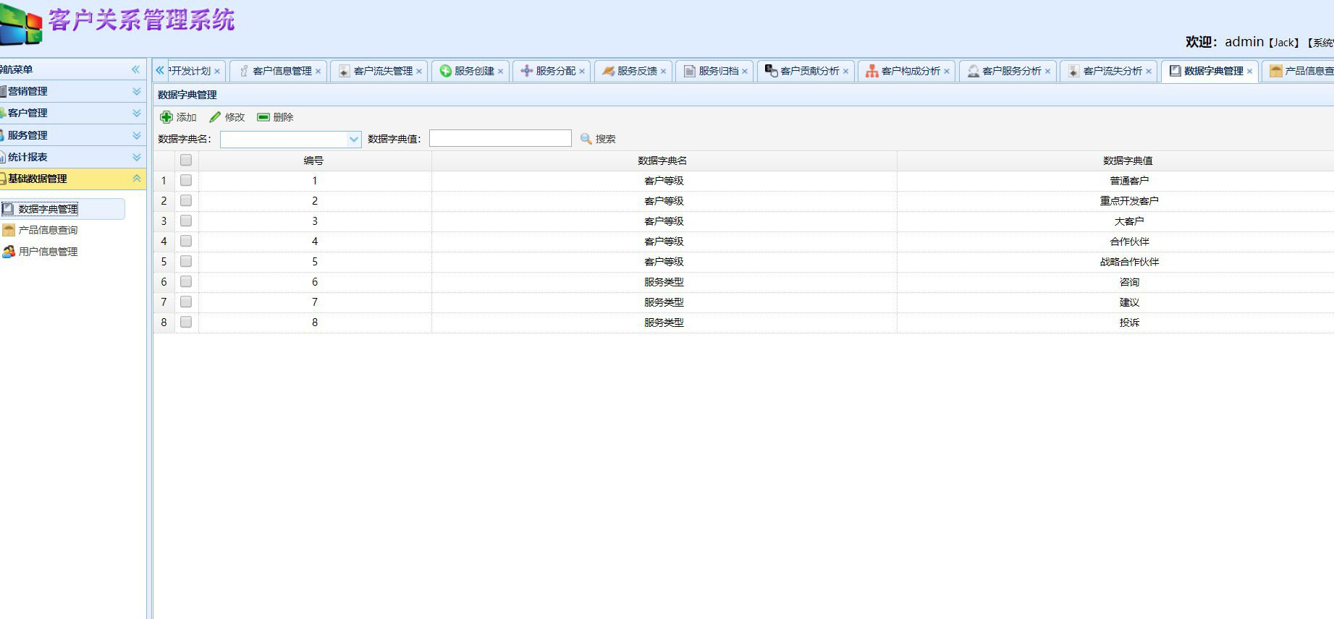Select the checkbox for row 6

186,282
